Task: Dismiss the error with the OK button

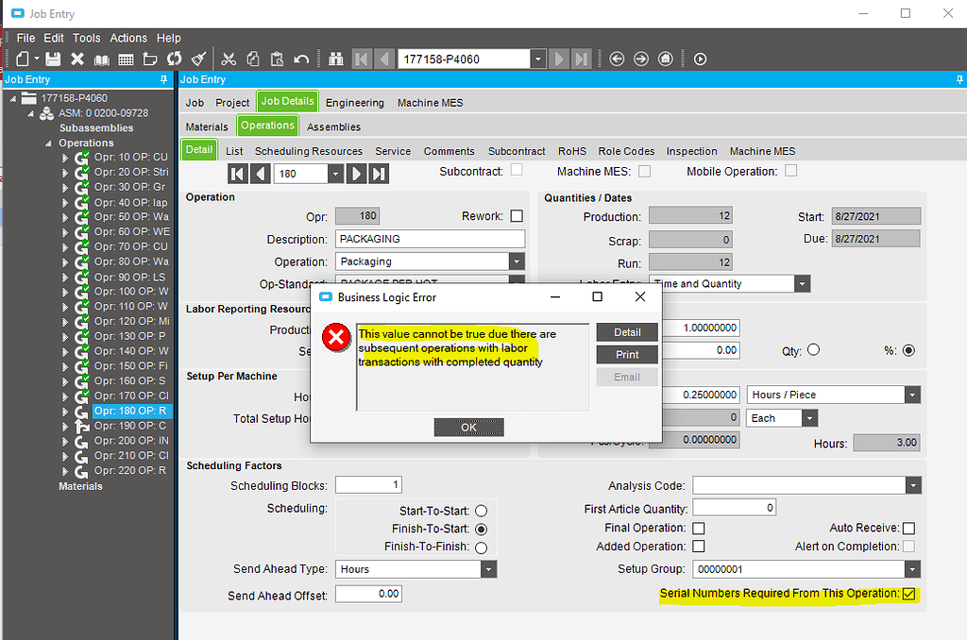Action: click(468, 427)
